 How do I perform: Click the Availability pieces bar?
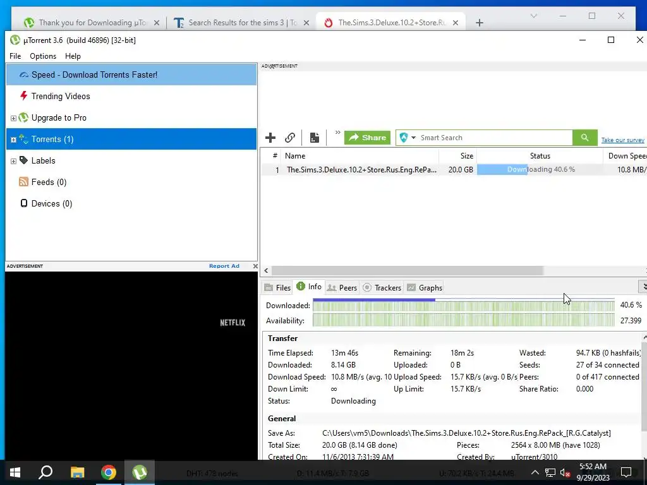pyautogui.click(x=463, y=320)
